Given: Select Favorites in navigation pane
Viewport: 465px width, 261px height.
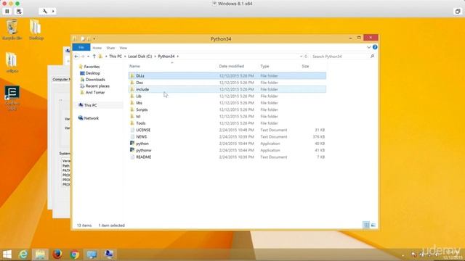Looking at the screenshot, I should coord(92,67).
